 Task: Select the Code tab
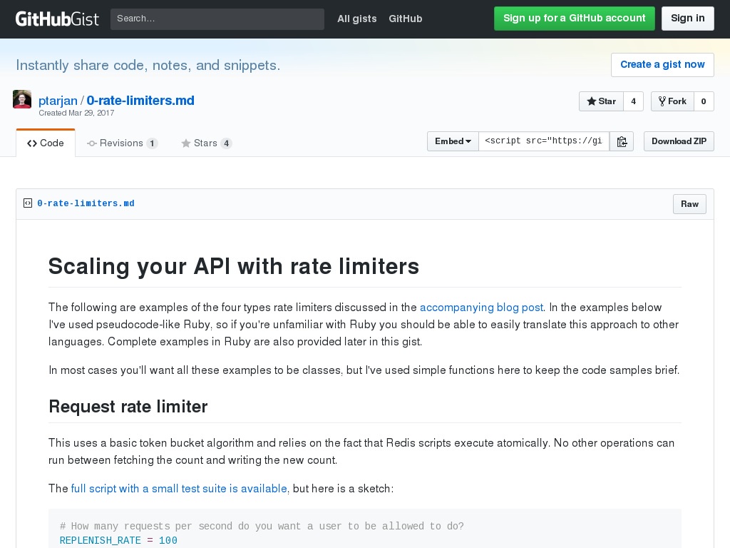click(x=46, y=143)
